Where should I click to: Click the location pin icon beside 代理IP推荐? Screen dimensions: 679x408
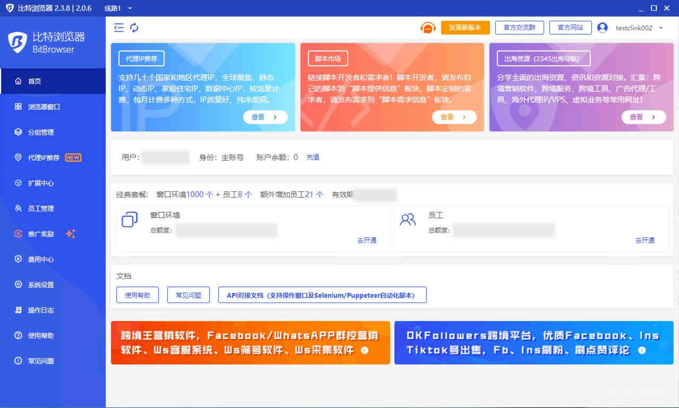point(18,157)
